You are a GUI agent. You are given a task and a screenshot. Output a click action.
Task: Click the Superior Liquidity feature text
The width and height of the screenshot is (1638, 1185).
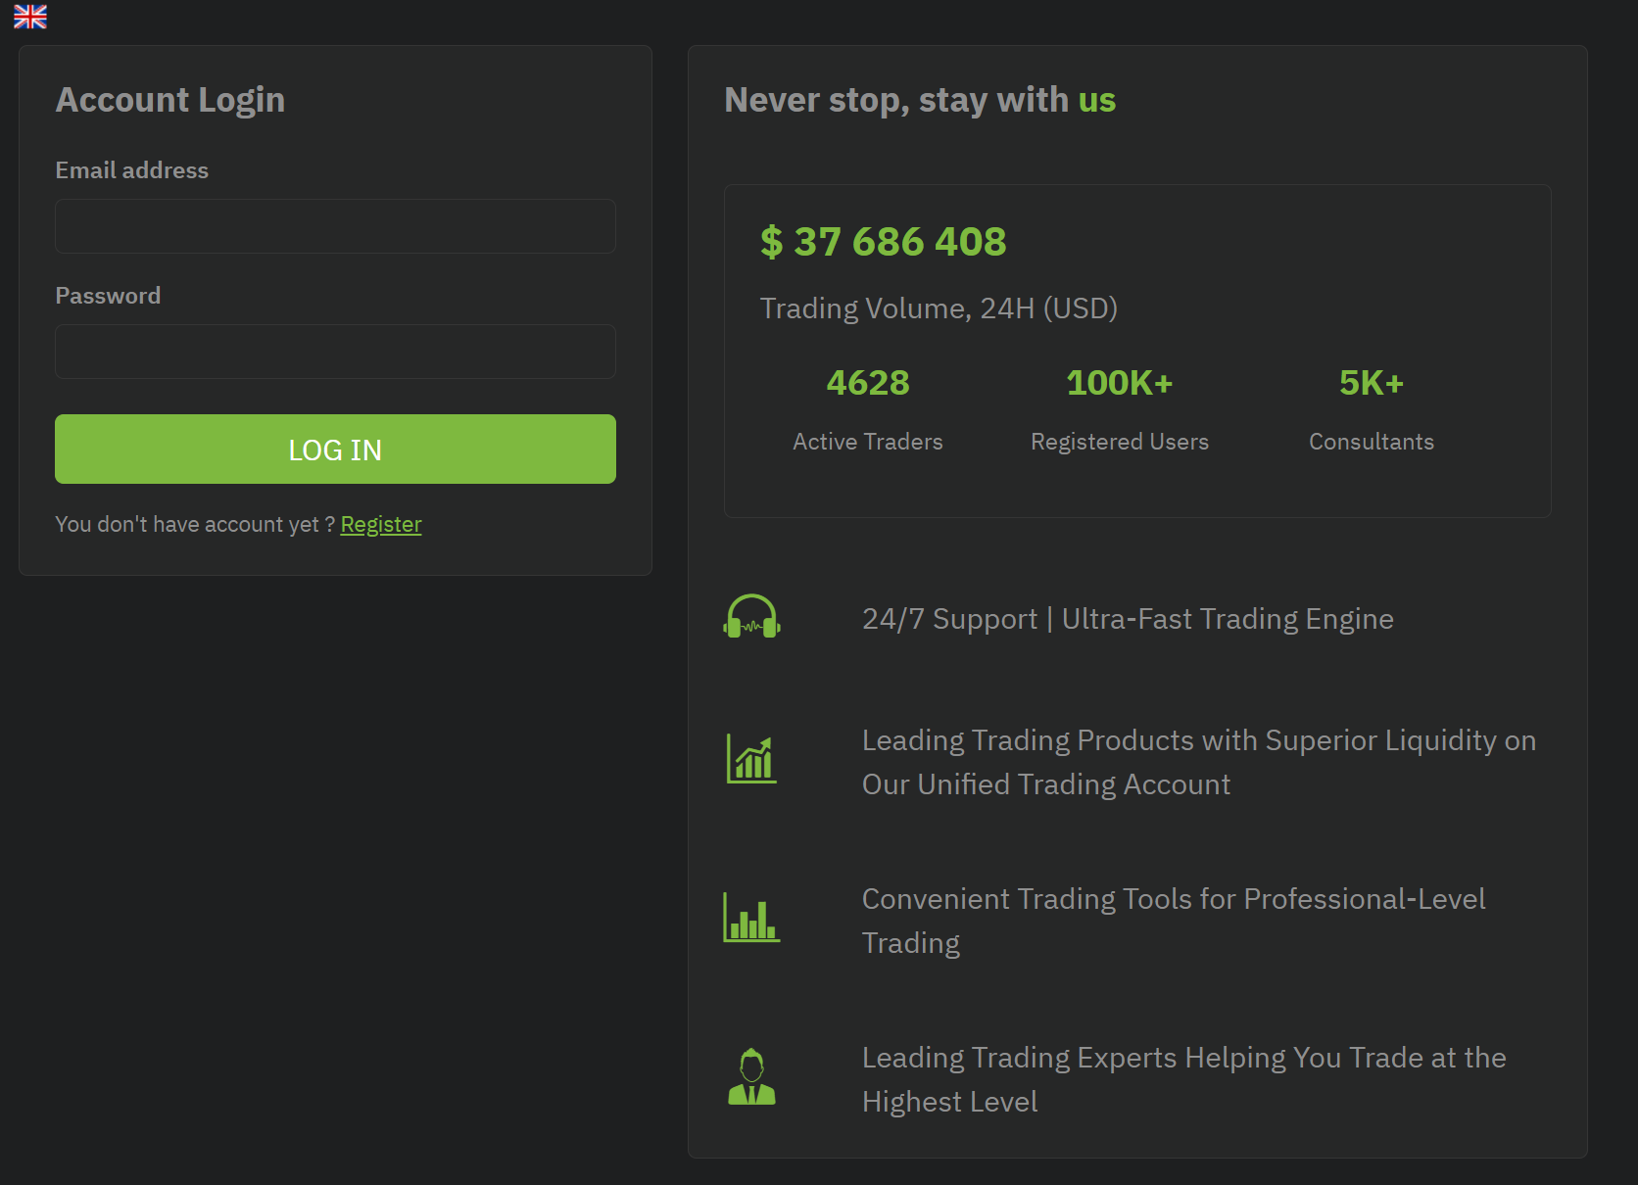pos(1198,762)
